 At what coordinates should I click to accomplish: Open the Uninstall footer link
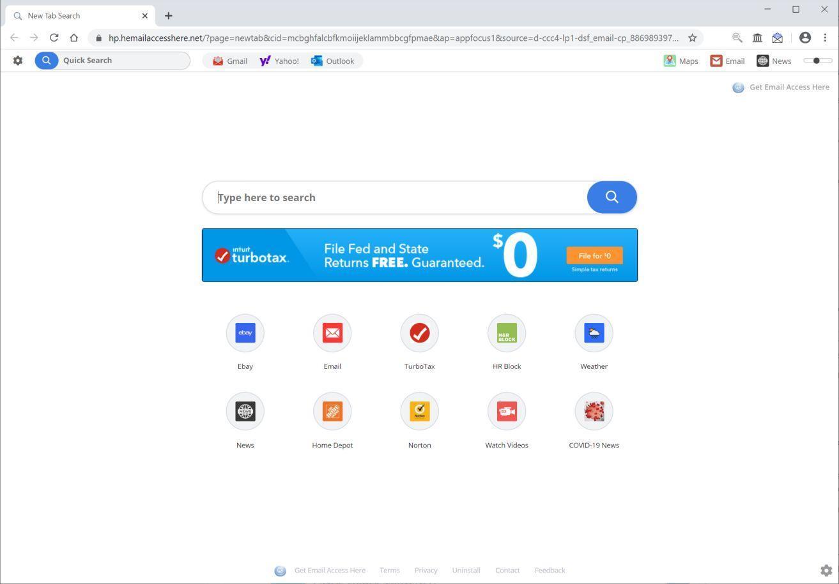466,570
